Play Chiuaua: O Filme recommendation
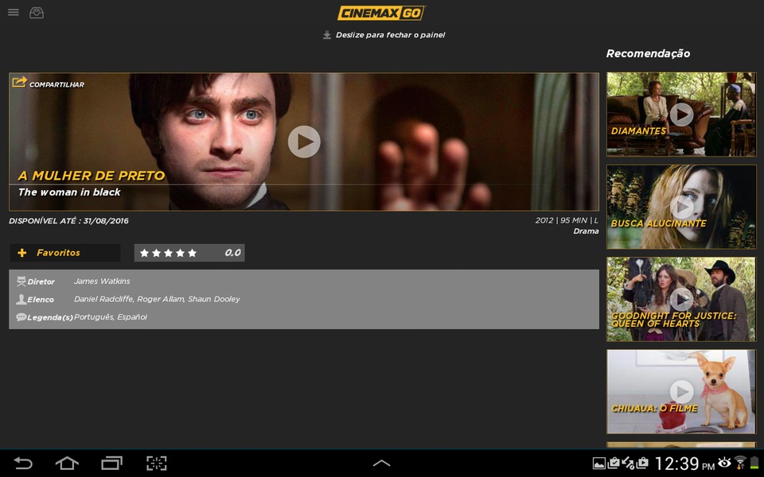 (x=682, y=391)
